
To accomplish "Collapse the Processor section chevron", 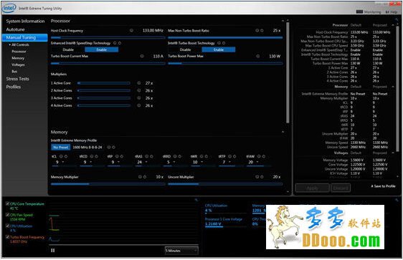I will (283, 21).
